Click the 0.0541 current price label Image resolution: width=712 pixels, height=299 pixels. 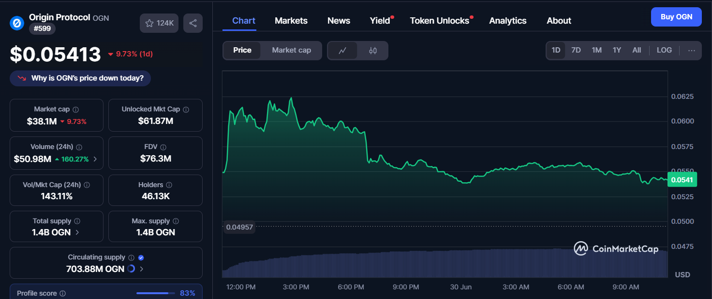click(682, 180)
